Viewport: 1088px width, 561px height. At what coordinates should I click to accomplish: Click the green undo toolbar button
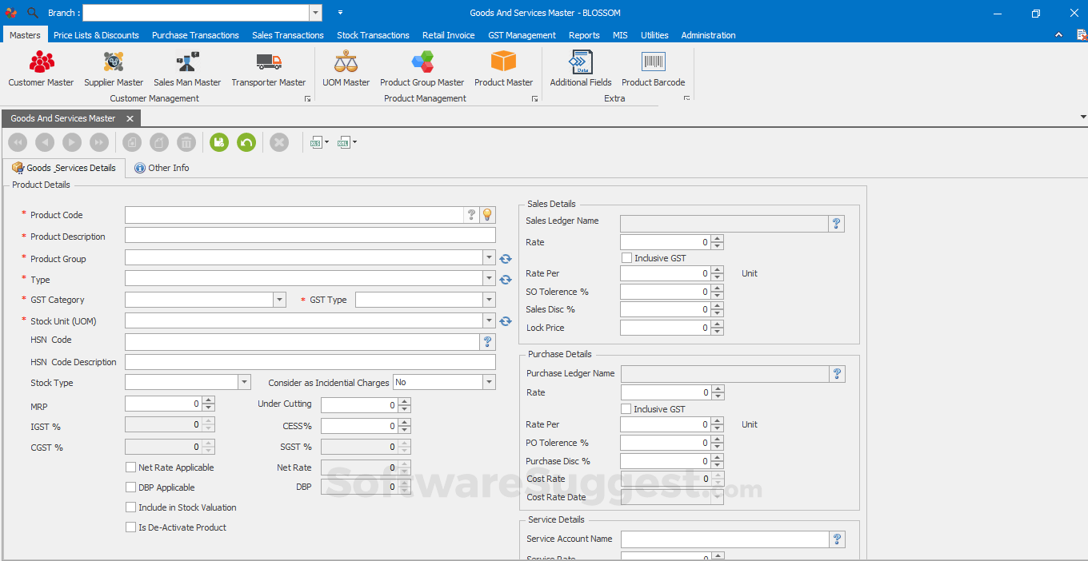pyautogui.click(x=246, y=142)
